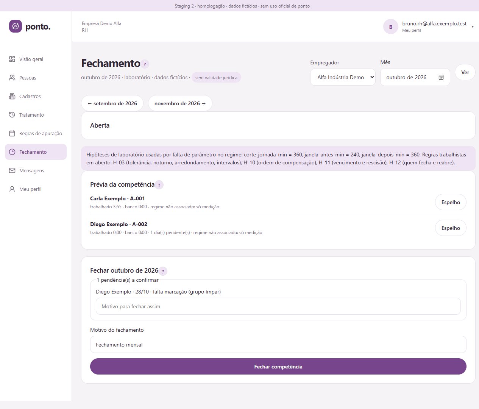
Task: Click the Ver button
Action: 465,72
